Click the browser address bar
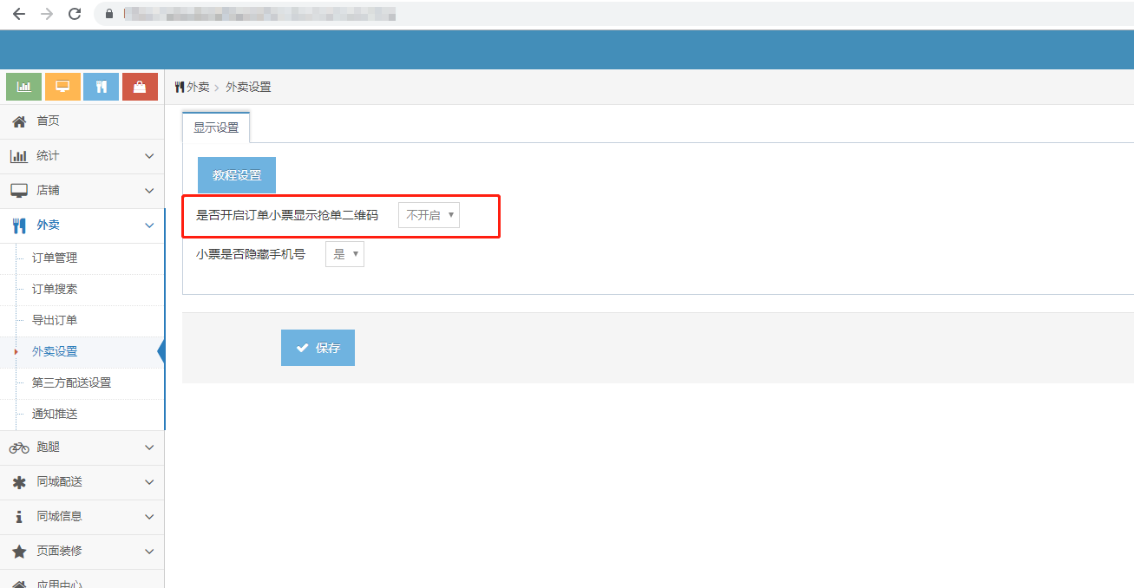1134x588 pixels. coord(521,14)
